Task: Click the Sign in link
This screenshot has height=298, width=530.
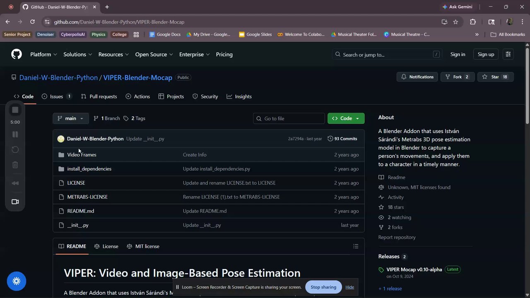Action: click(x=458, y=54)
